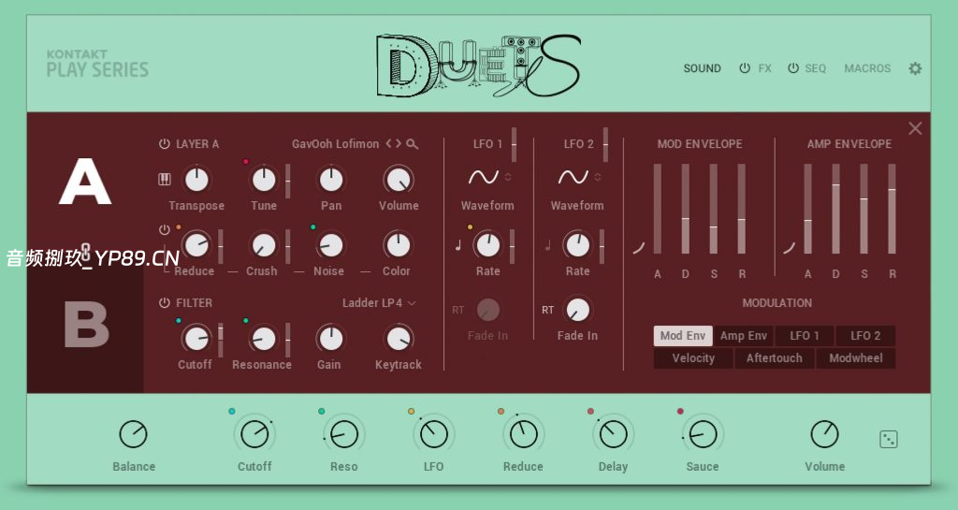
Task: Click the Transpose knob
Action: (x=196, y=180)
